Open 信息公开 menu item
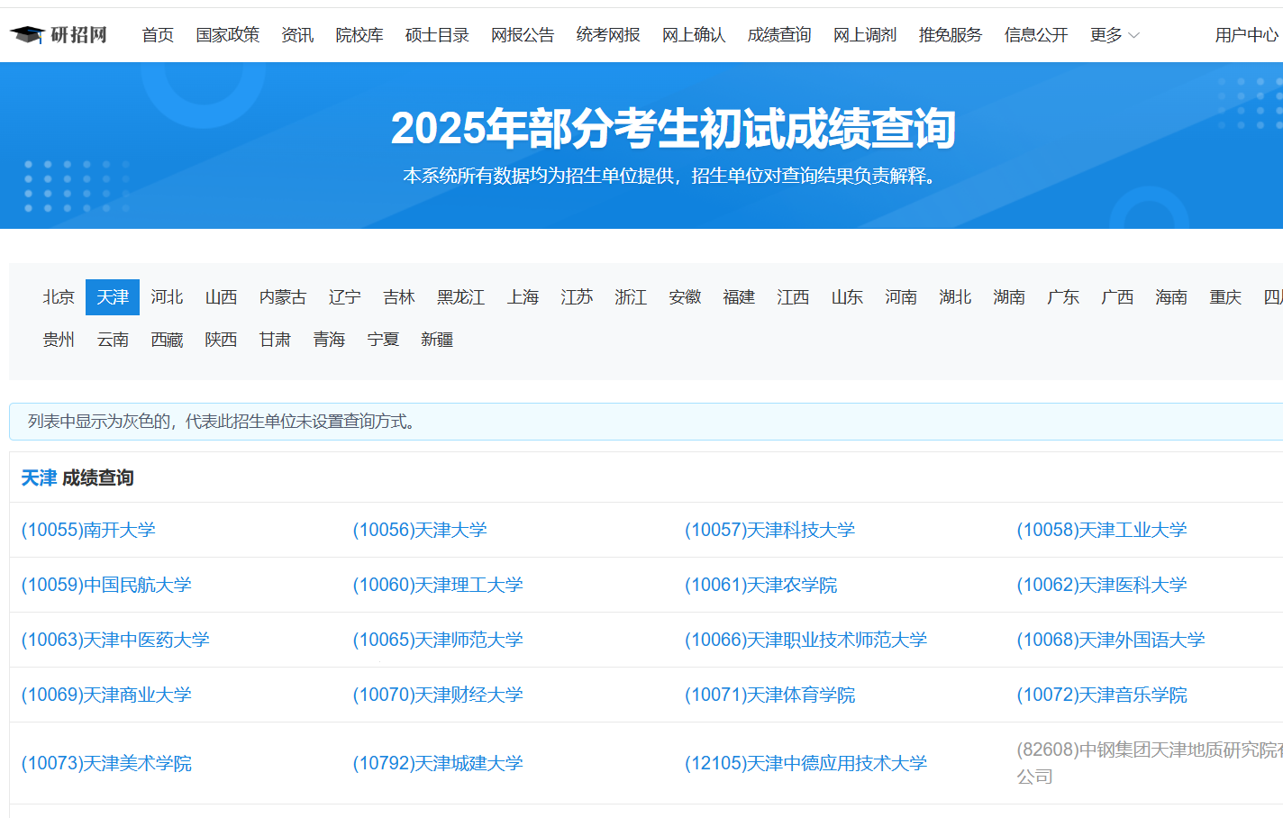The image size is (1283, 818). 1036,35
